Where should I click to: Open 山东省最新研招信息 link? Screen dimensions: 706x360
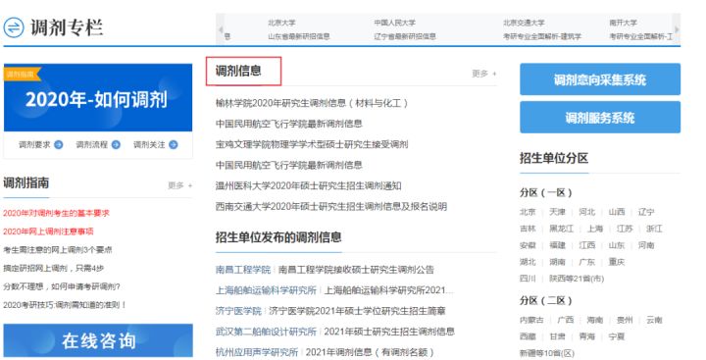[x=299, y=36]
